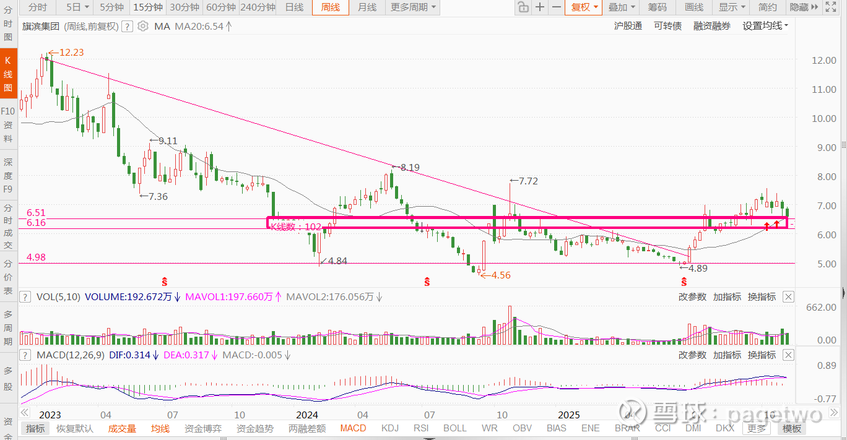Image resolution: width=847 pixels, height=440 pixels.
Task: Click 改参数 in the MACD panel
Action: 692,355
